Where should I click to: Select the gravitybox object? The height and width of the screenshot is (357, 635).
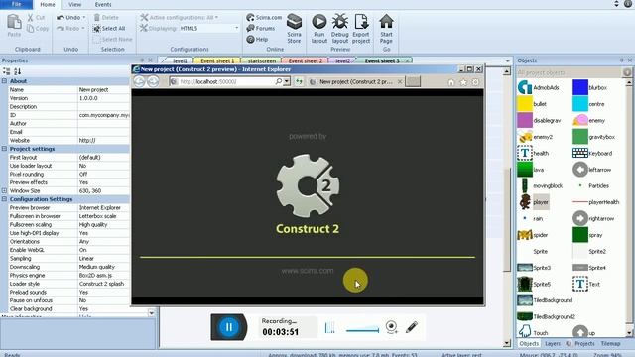coord(594,137)
